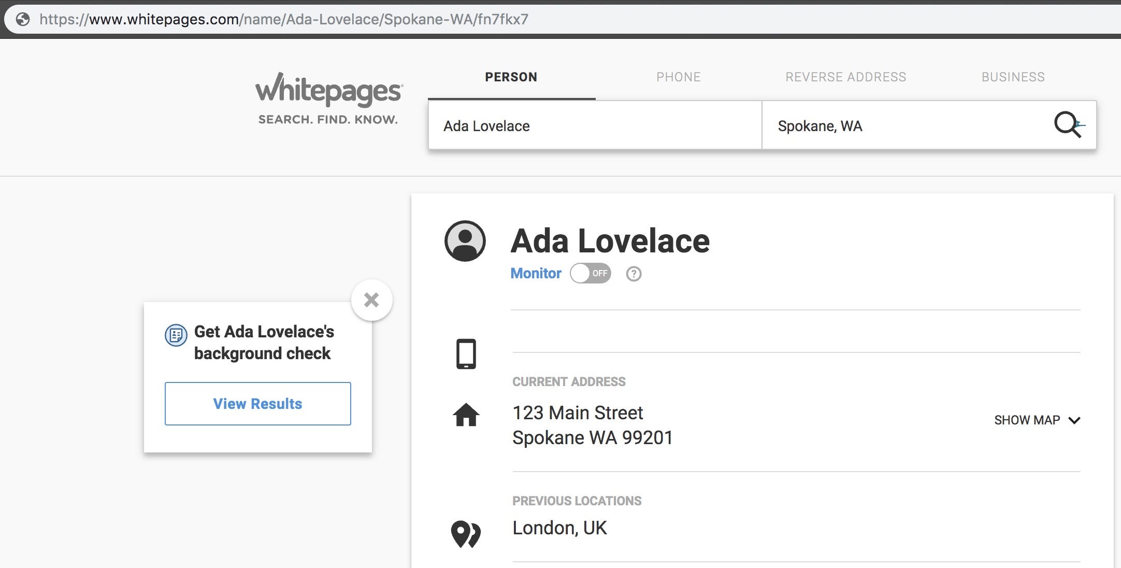
Task: Click the SEARCH. FIND. KNOW. tagline
Action: pos(328,120)
